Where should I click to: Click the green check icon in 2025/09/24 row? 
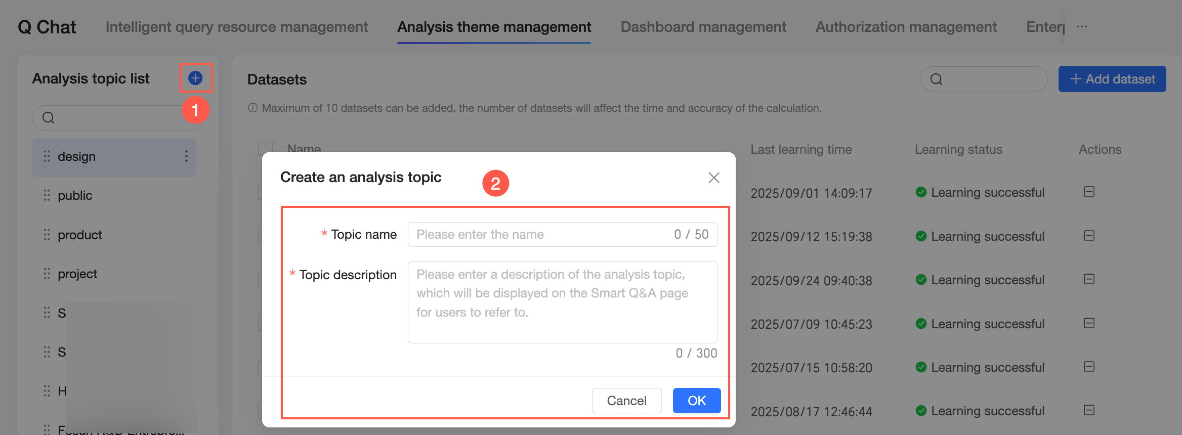coord(921,280)
